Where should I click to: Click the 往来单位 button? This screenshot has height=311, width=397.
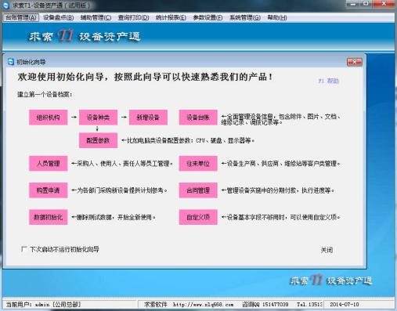pyautogui.click(x=198, y=164)
